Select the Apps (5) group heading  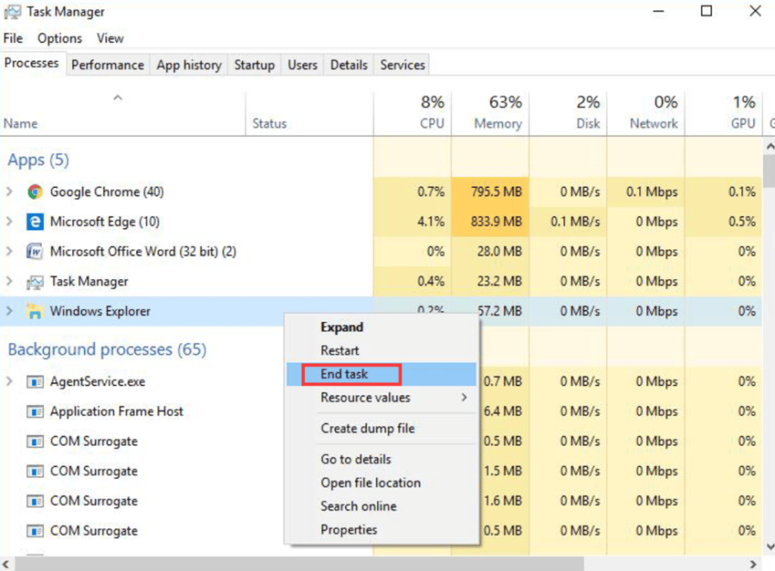pyautogui.click(x=38, y=159)
